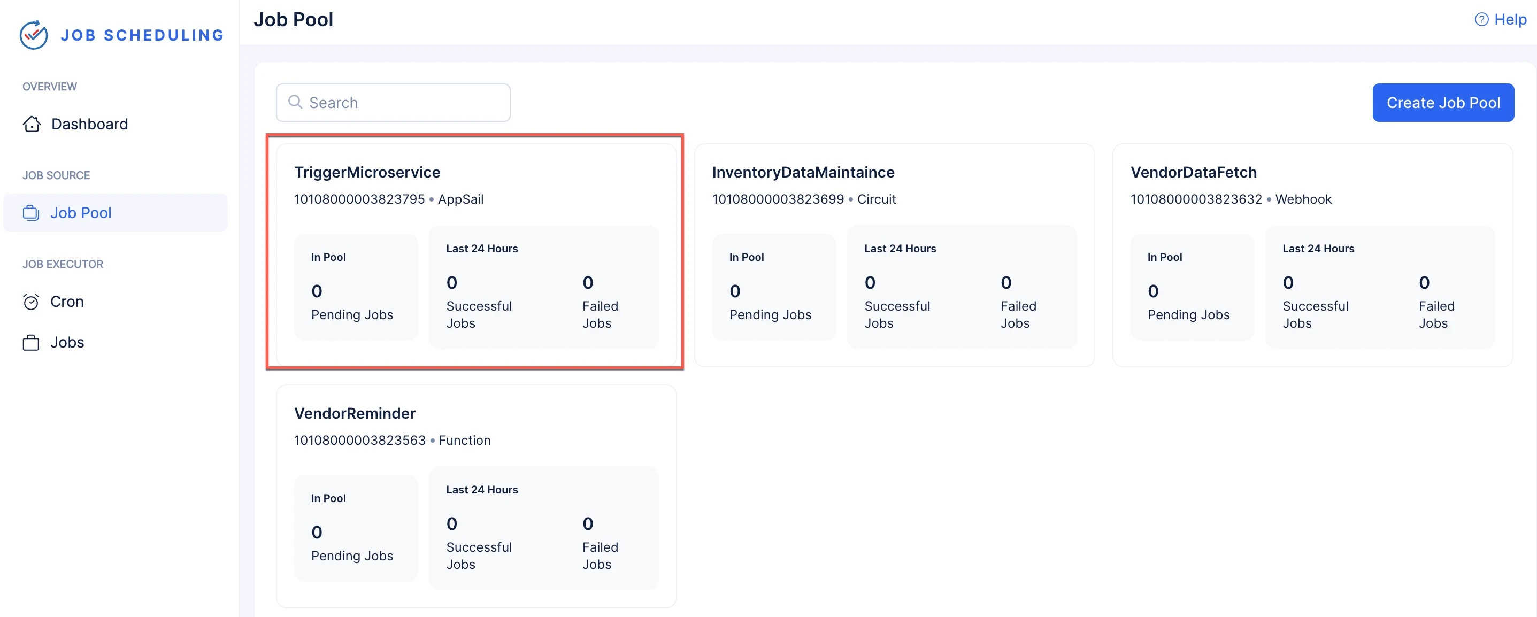This screenshot has height=617, width=1537.
Task: Click Failed Jobs in InventoryDataMaintaince card
Action: pyautogui.click(x=1018, y=314)
